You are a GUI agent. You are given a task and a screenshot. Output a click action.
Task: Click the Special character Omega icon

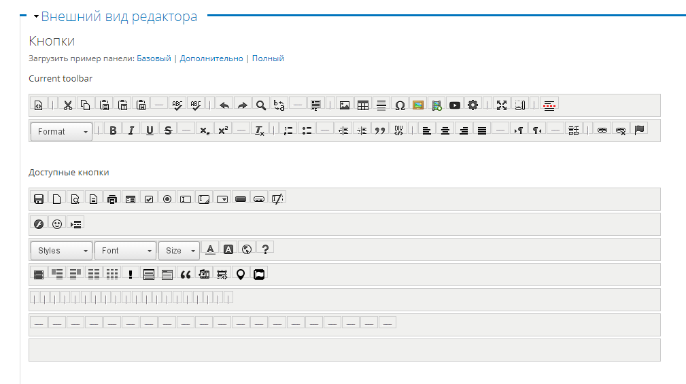tap(400, 105)
